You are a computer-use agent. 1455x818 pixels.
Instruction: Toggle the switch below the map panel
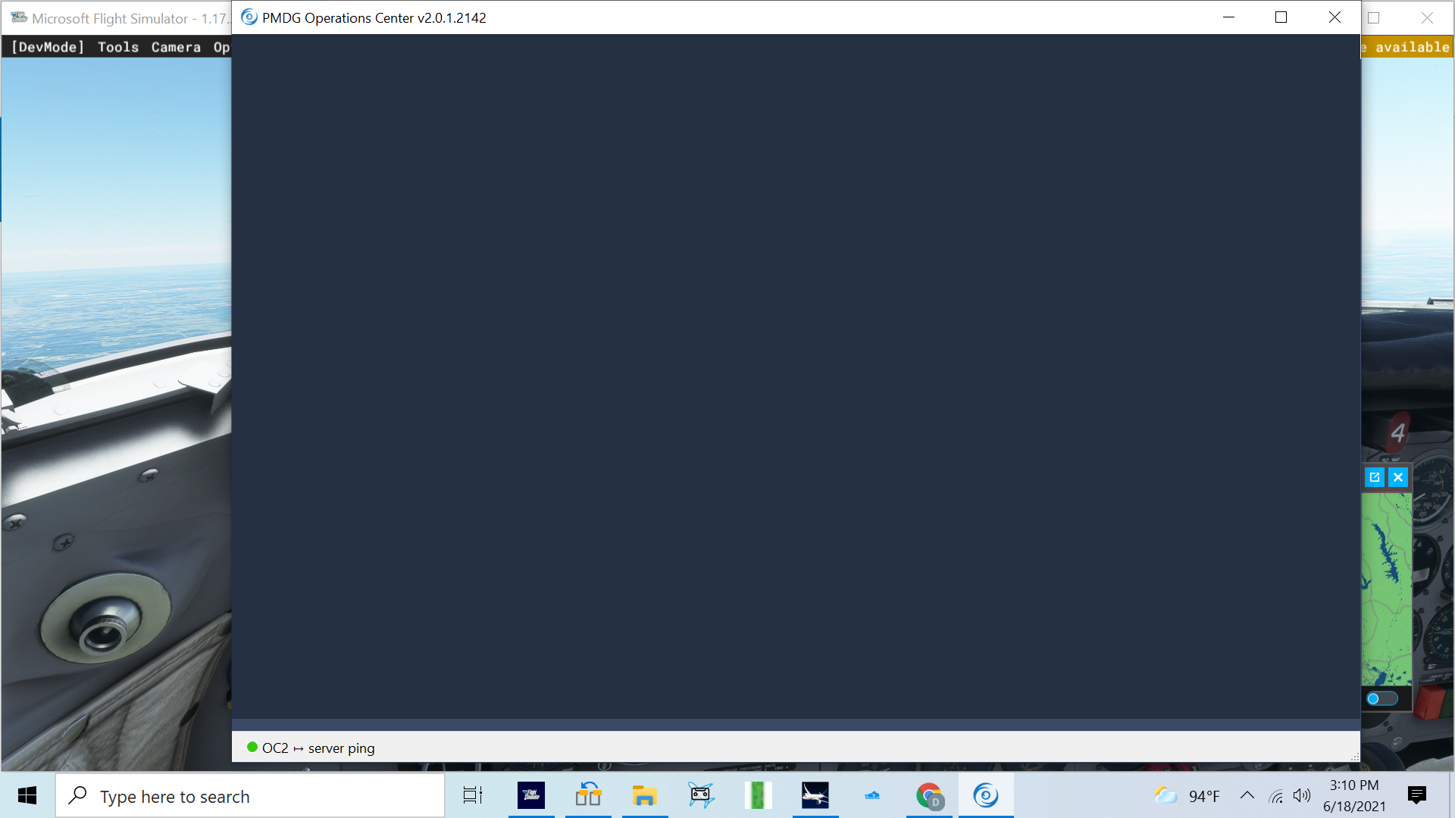coord(1382,698)
